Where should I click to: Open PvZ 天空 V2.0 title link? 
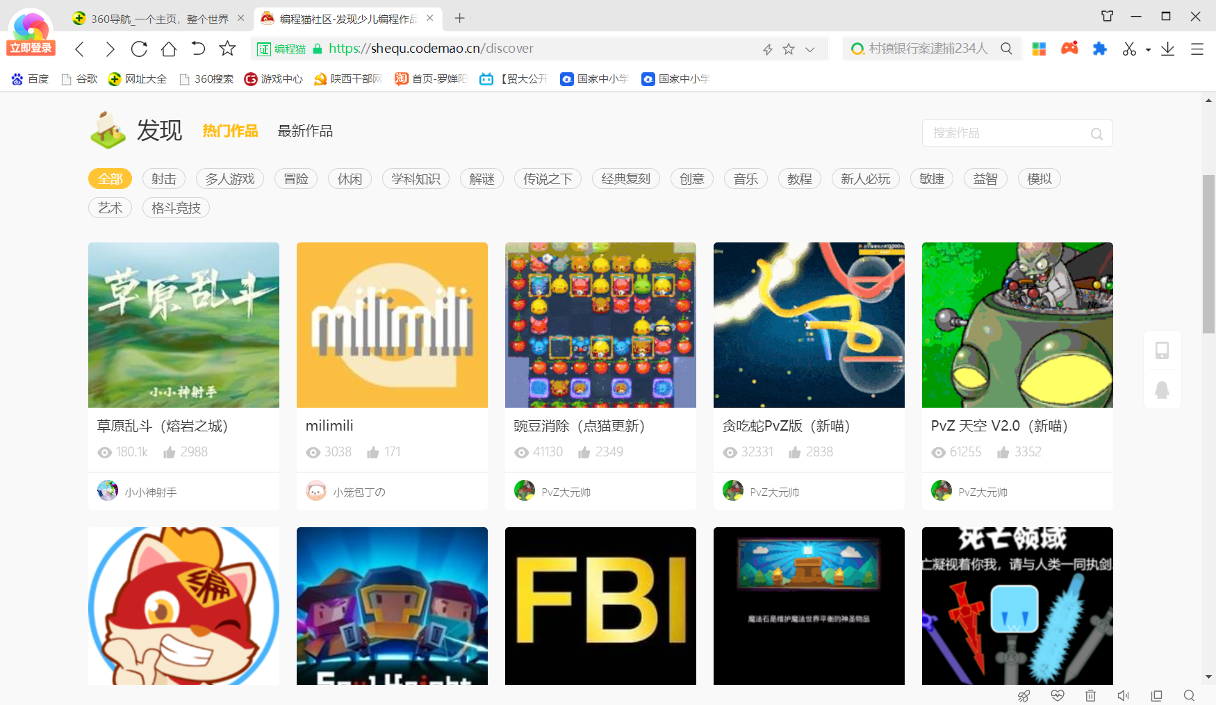(x=999, y=426)
